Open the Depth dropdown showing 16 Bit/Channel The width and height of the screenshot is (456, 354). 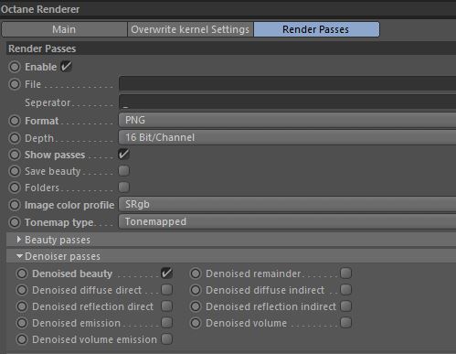point(287,137)
